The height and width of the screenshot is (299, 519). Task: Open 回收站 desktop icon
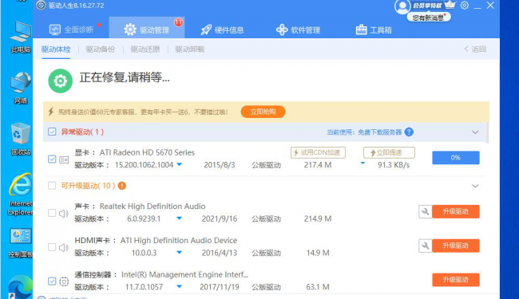[x=21, y=139]
